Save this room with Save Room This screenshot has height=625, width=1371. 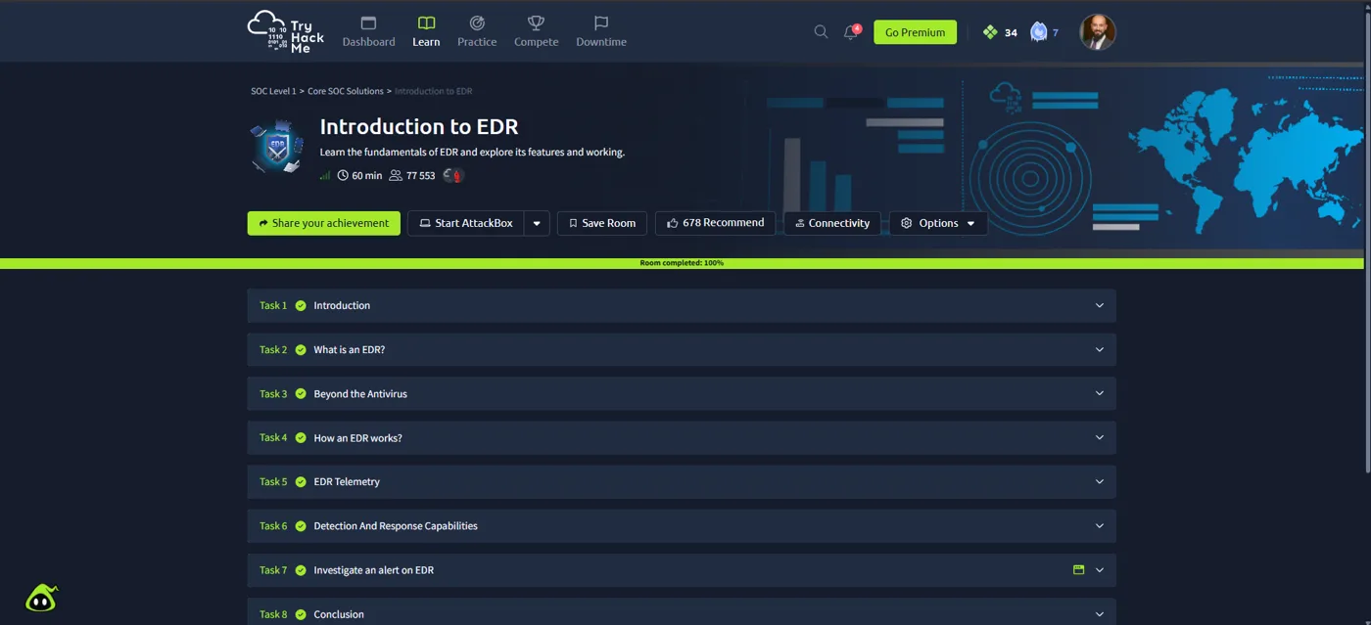pyautogui.click(x=602, y=223)
